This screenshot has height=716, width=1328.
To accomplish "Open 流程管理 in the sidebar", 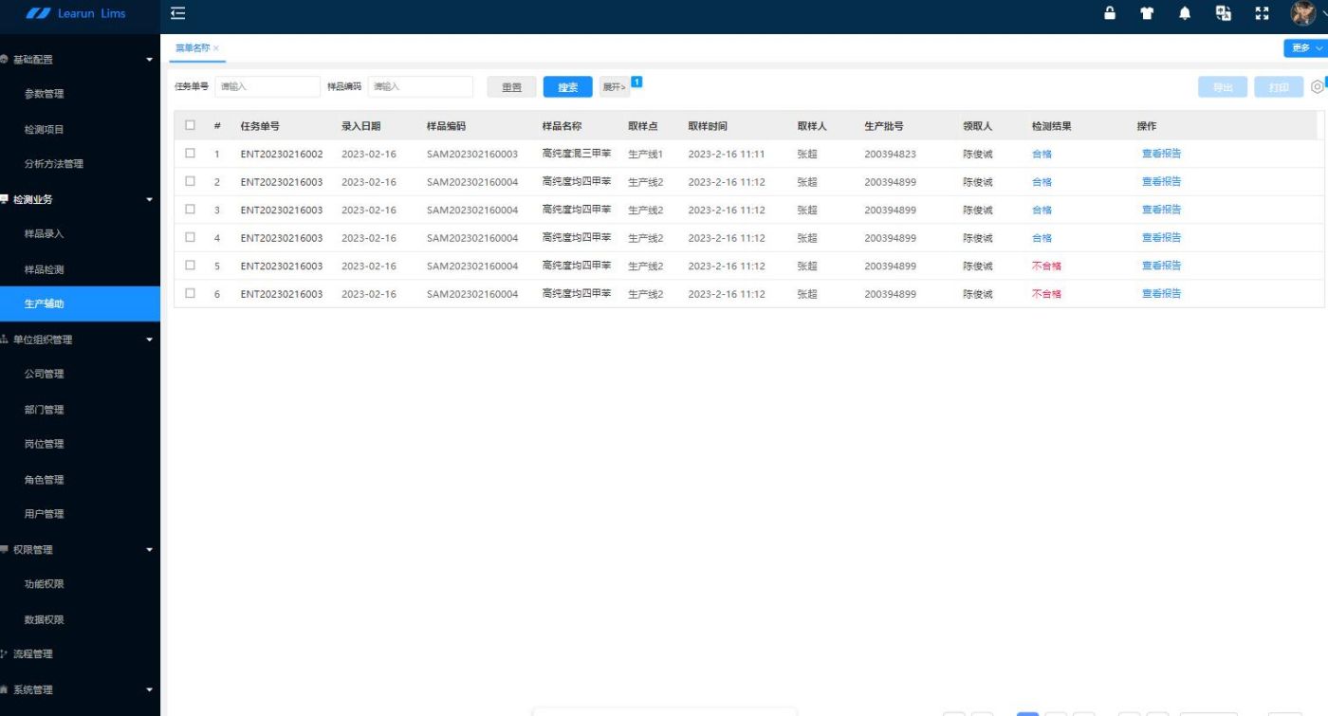I will tap(32, 654).
